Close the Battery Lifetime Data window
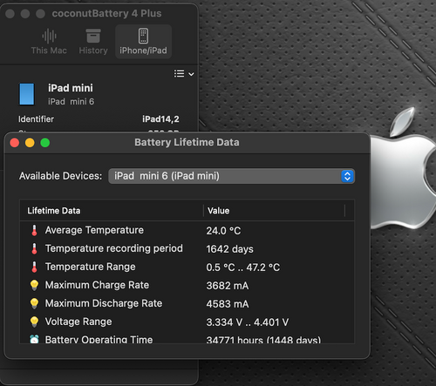The width and height of the screenshot is (436, 386). (15, 143)
